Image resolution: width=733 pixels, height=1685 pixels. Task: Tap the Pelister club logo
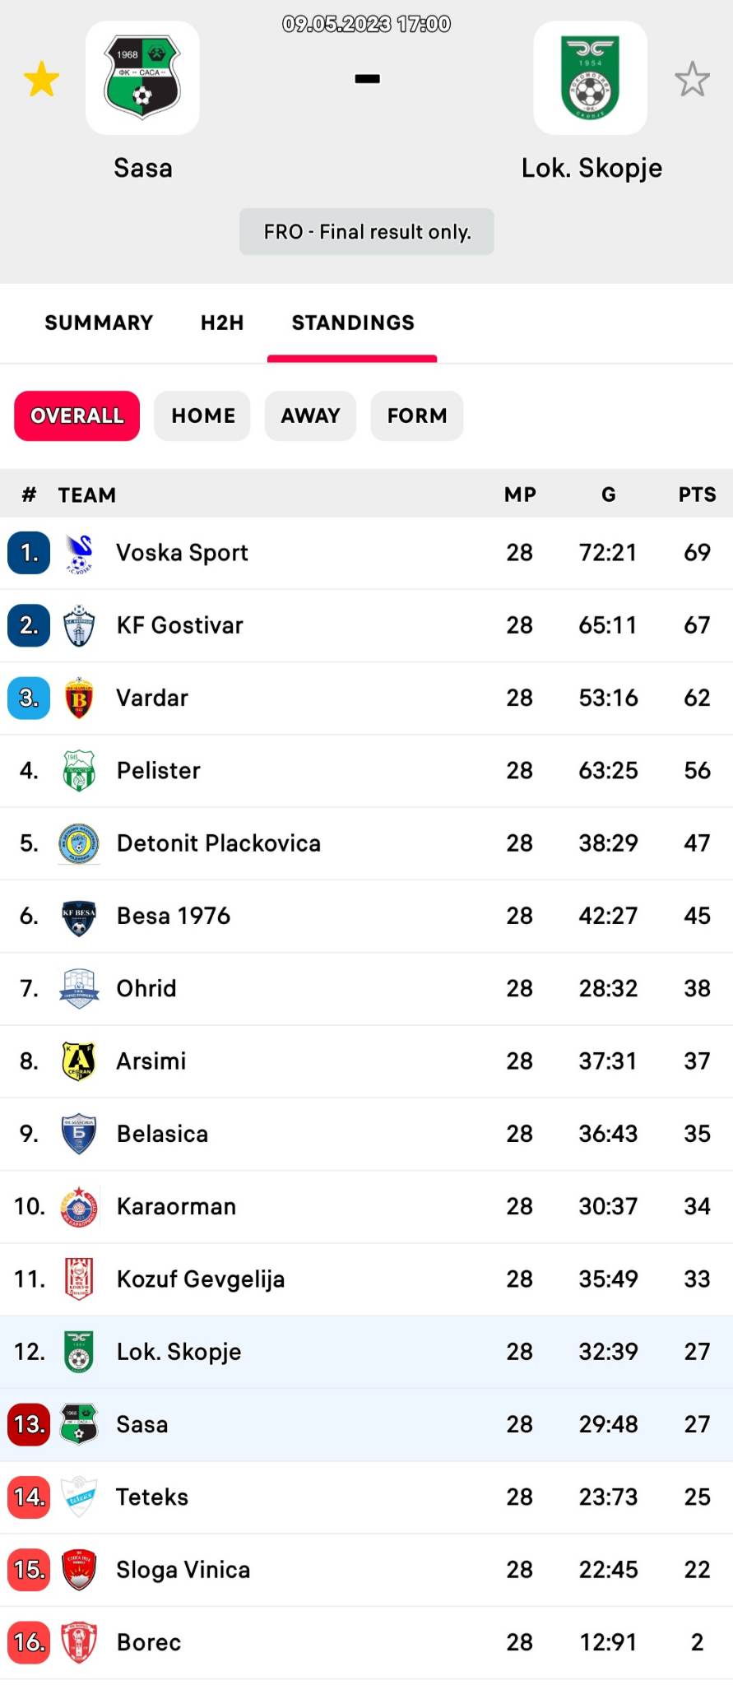[79, 771]
